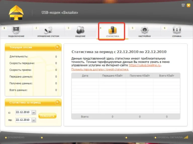Click the Всего Кбайт column header

167,76
